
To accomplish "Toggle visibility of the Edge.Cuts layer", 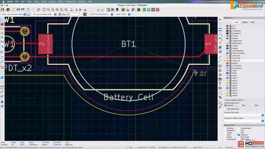I will pyautogui.click(x=230, y=61).
